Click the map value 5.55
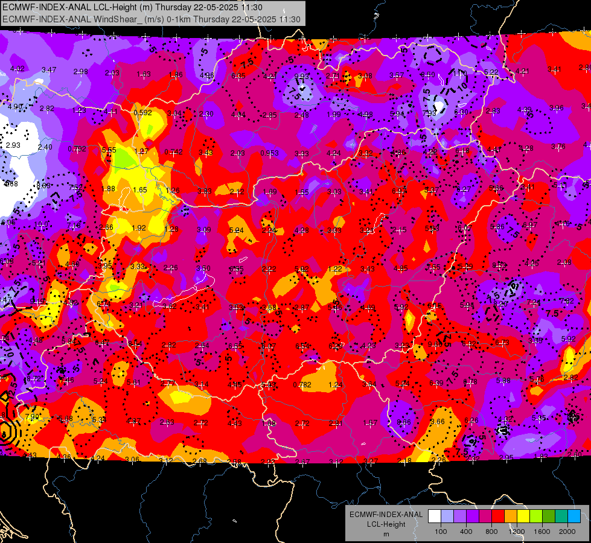 coord(109,150)
